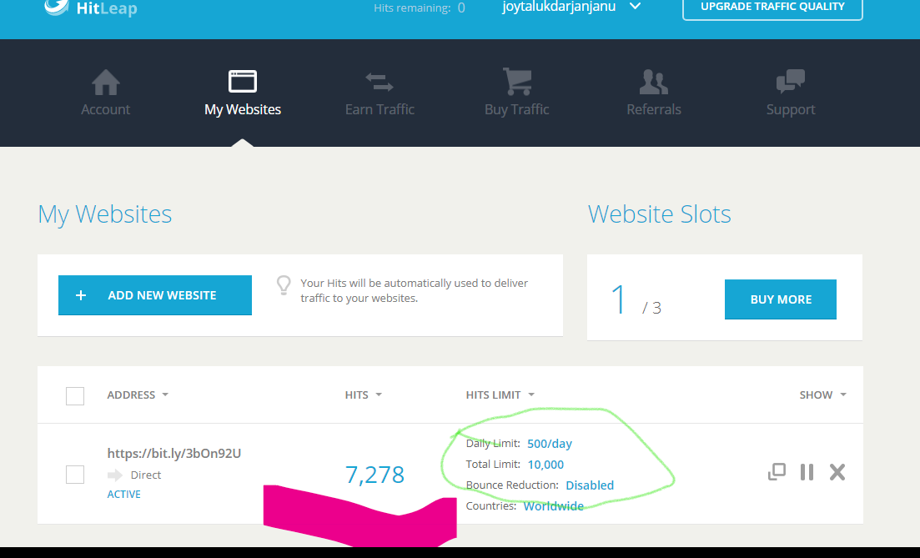This screenshot has height=558, width=920.
Task: Open Earn Traffic page
Action: tap(380, 92)
